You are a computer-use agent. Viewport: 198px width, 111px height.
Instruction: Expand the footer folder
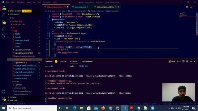tap(25, 34)
